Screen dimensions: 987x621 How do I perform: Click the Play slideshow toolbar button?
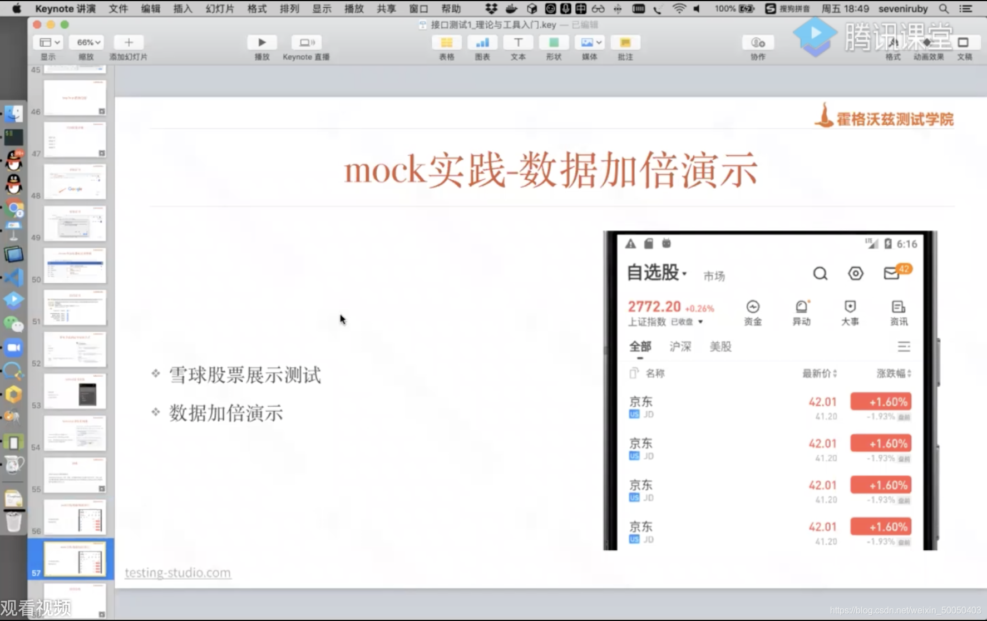click(262, 42)
